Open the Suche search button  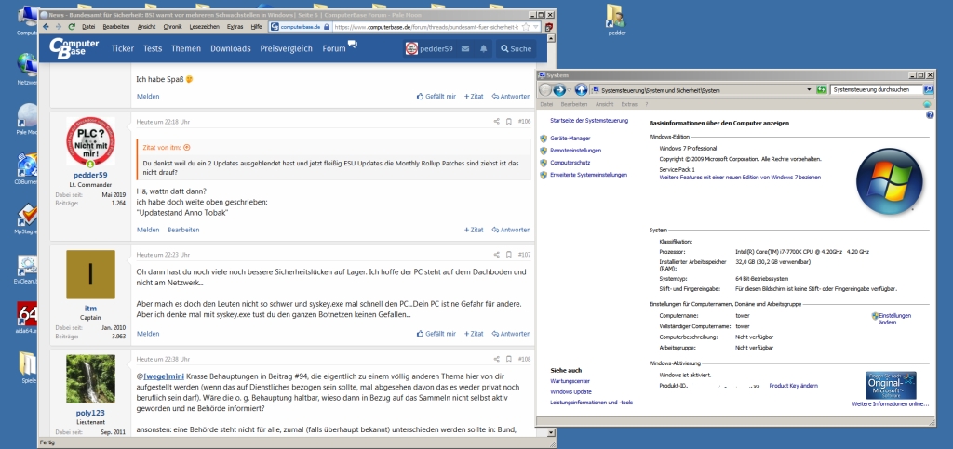pyautogui.click(x=516, y=48)
